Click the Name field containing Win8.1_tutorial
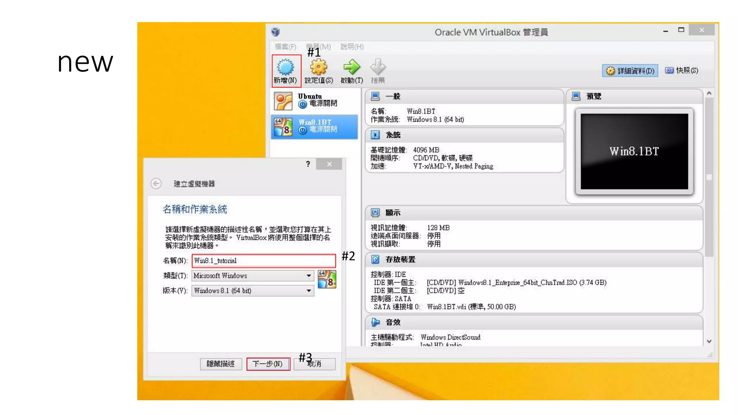This screenshot has height=415, width=738. pos(263,260)
